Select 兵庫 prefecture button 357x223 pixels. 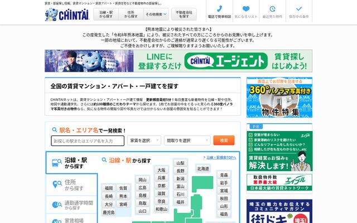coord(161,178)
